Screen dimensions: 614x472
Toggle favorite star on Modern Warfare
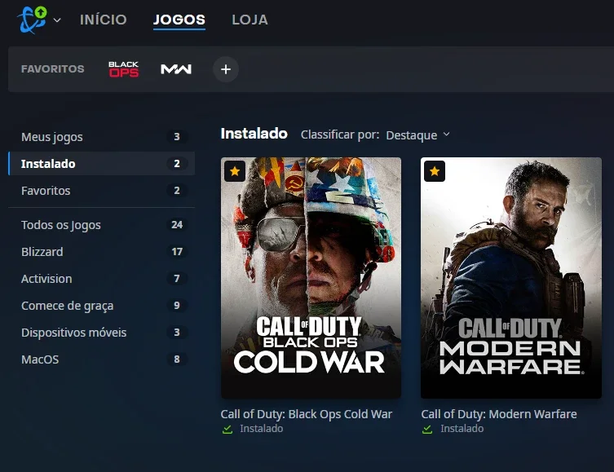click(x=435, y=171)
